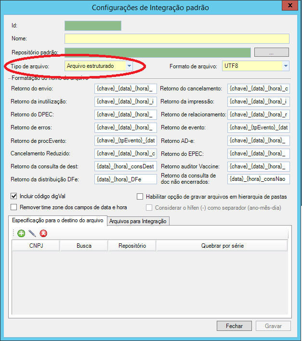The height and width of the screenshot is (341, 302).
Task: Click the Quebrar por série column header
Action: (x=223, y=246)
